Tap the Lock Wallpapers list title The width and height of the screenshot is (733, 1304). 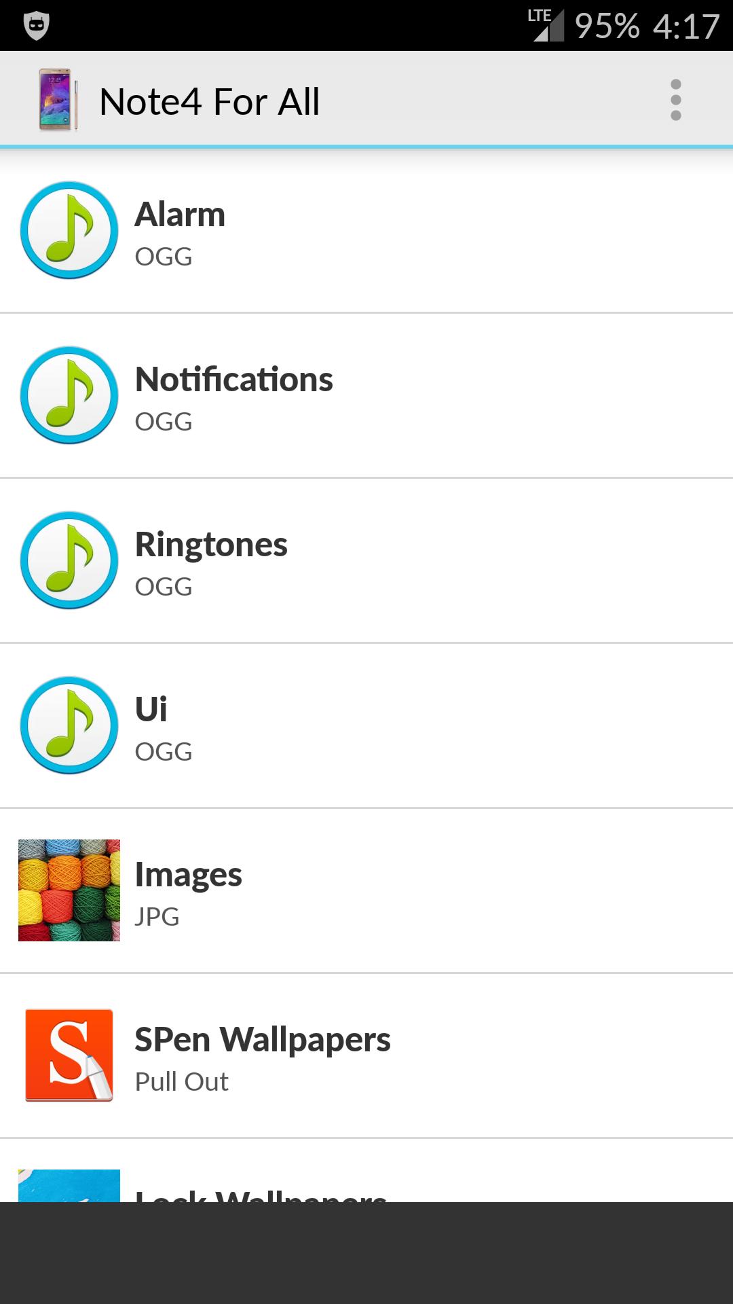pyautogui.click(x=261, y=1195)
